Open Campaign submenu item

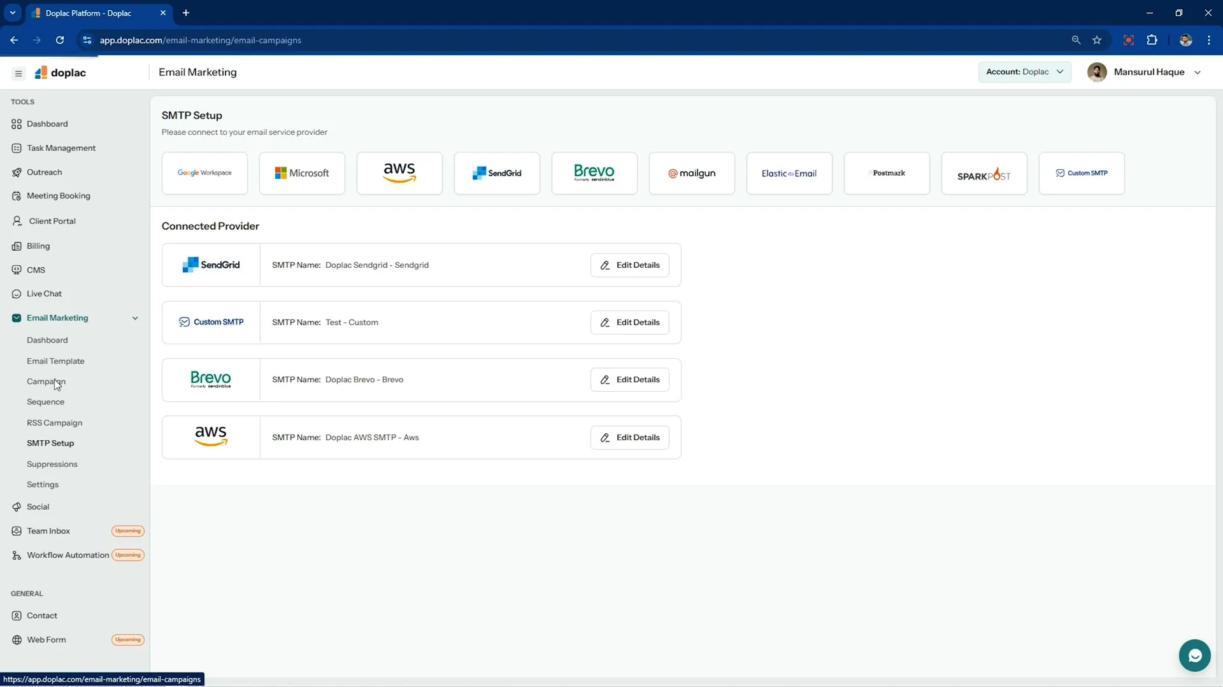pyautogui.click(x=46, y=382)
